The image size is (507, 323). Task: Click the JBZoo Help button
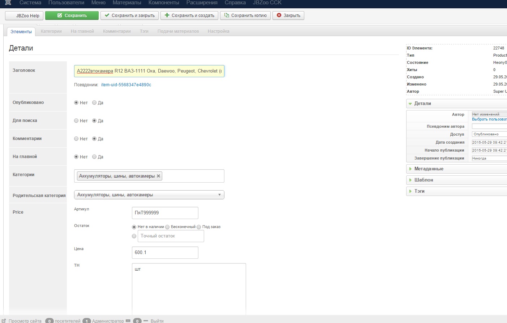point(24,16)
